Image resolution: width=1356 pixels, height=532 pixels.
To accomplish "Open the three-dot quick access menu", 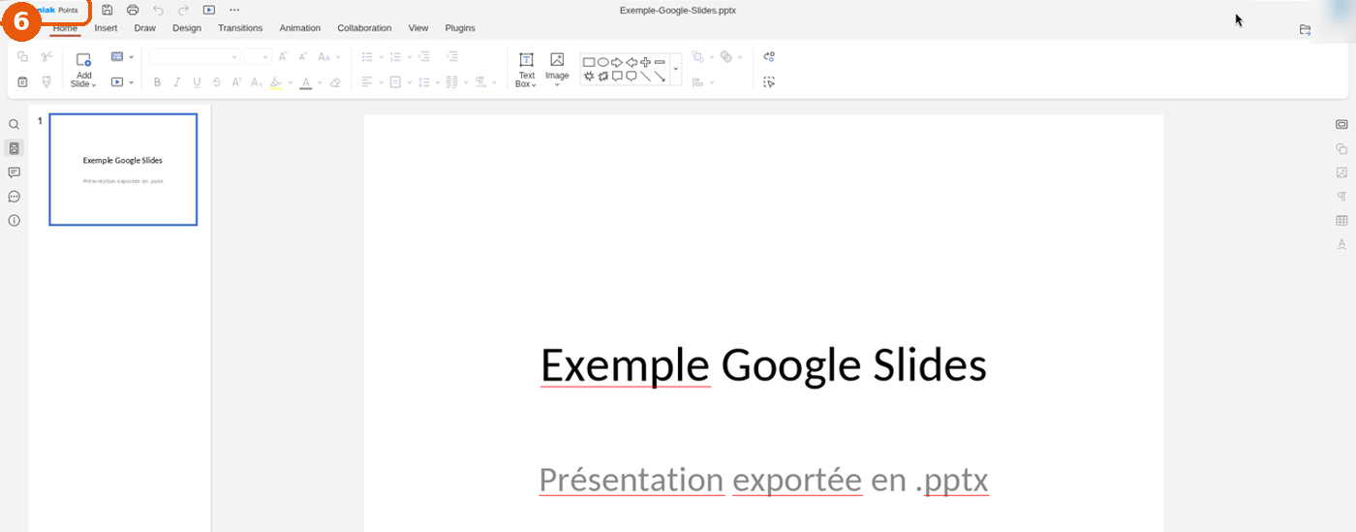I will (233, 10).
